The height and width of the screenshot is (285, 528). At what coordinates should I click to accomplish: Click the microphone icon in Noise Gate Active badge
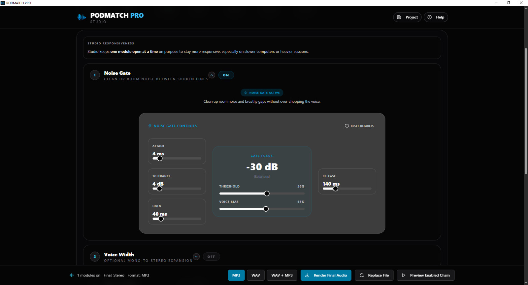pos(246,93)
